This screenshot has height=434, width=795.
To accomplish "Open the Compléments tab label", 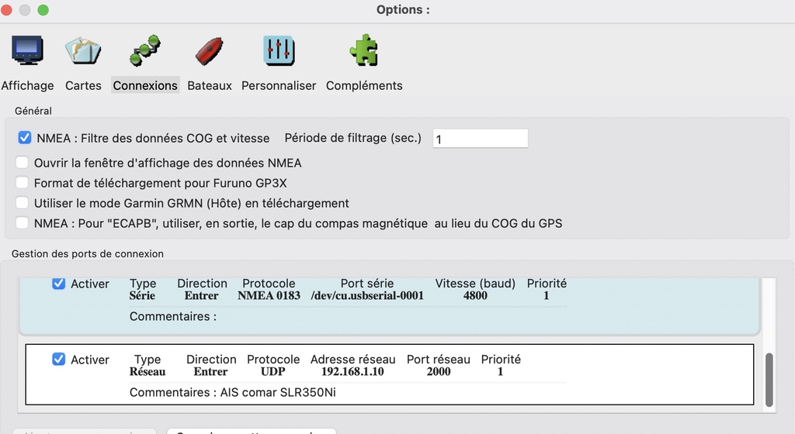I will [x=364, y=85].
